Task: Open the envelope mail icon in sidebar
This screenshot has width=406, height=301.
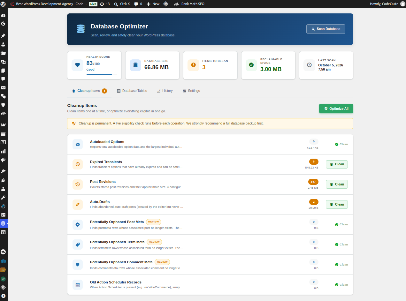Action: 3,88
